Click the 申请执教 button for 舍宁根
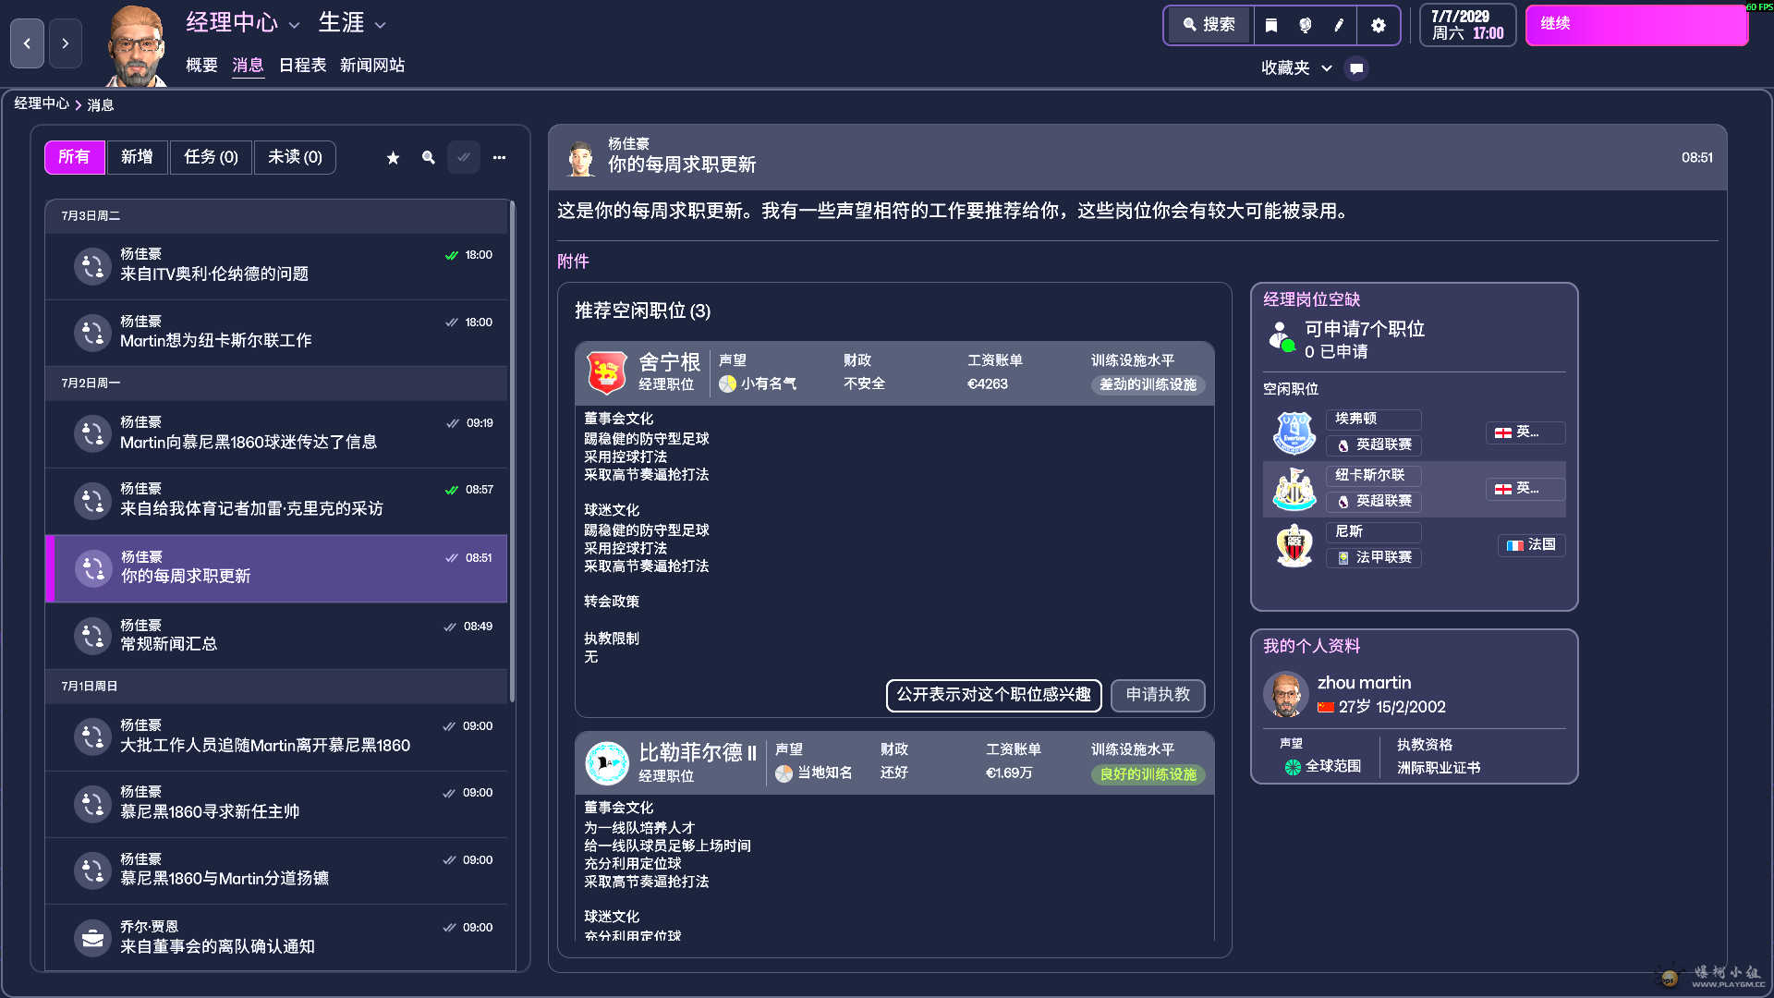The height and width of the screenshot is (998, 1774). click(1158, 694)
